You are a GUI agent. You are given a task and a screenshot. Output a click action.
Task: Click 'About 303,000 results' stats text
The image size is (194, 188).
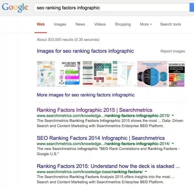[x=68, y=39]
